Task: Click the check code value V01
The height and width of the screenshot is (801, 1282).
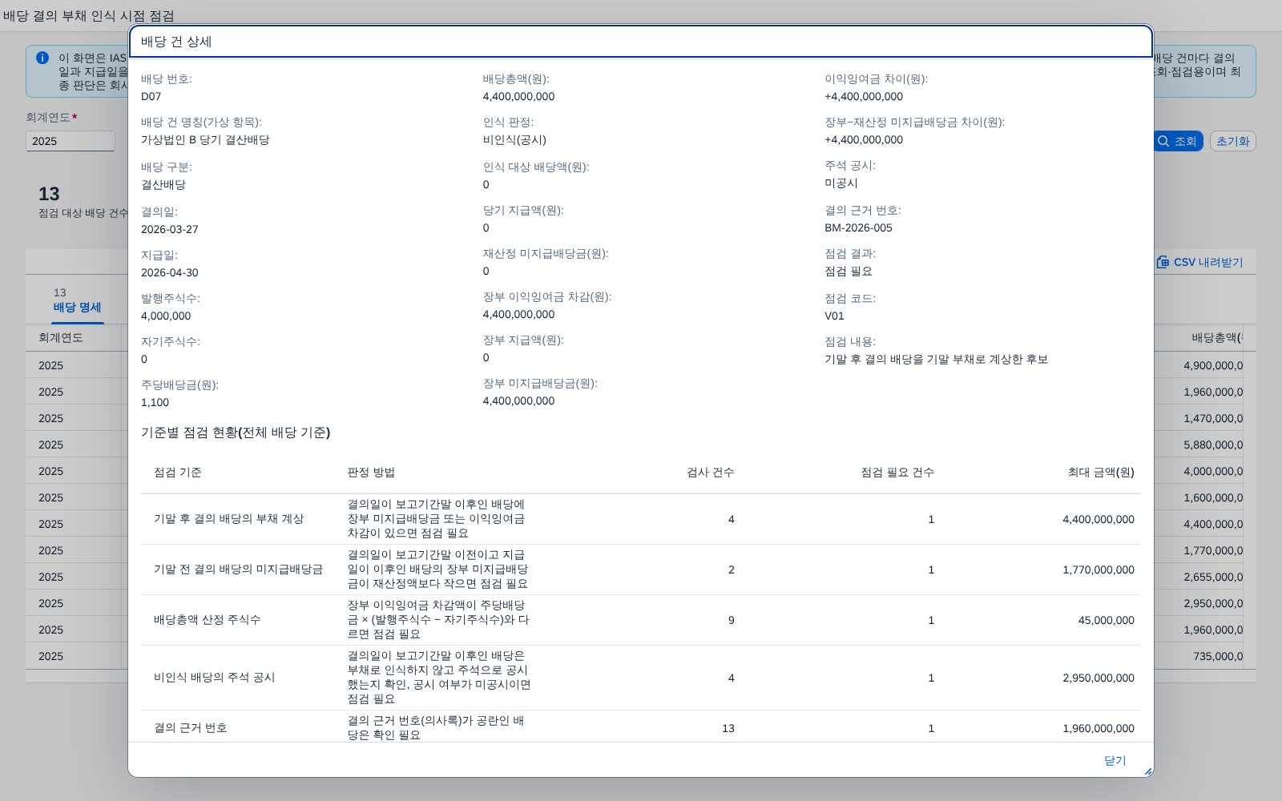Action: [834, 316]
